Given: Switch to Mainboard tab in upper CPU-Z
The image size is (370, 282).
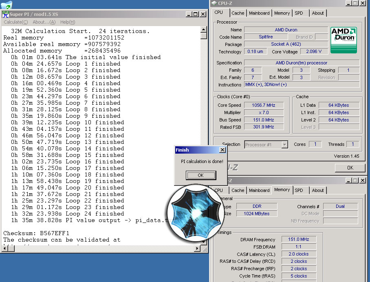Looking at the screenshot, I should click(259, 13).
